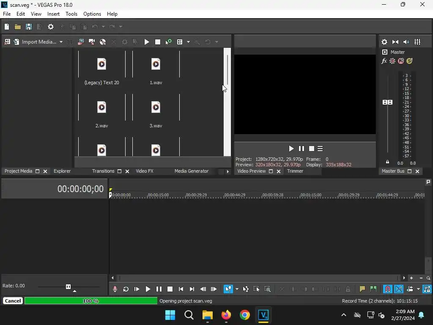
Task: Toggle auto preview in Project Media
Action: tap(168, 42)
